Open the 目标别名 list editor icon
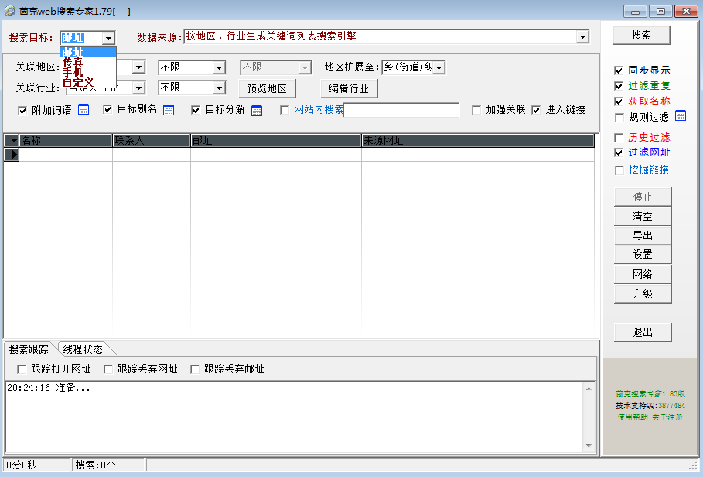Screen dimensions: 703x477 (169, 109)
